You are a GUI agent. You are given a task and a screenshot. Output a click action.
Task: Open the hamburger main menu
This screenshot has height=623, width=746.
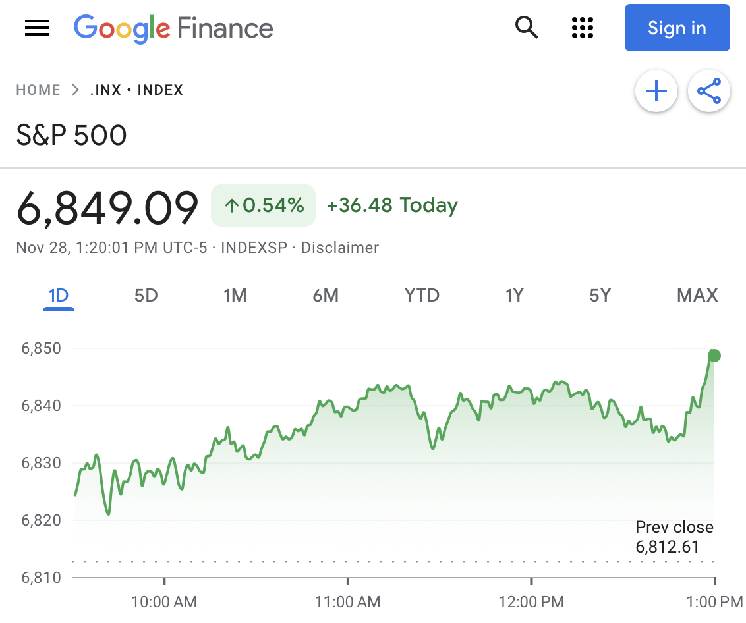[37, 28]
